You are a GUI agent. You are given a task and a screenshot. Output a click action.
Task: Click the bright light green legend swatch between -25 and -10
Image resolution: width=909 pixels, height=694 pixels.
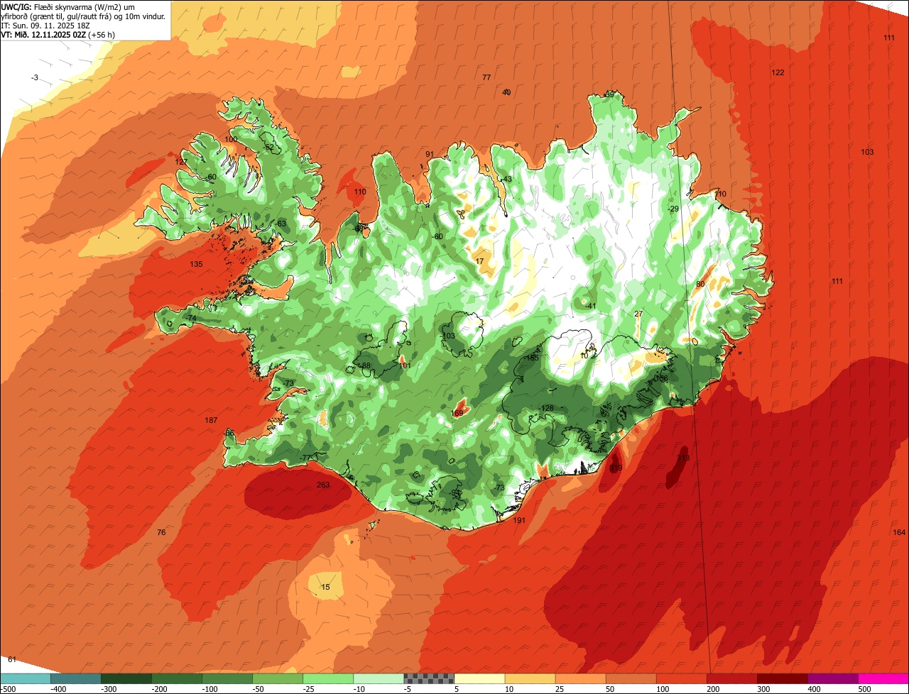328,678
